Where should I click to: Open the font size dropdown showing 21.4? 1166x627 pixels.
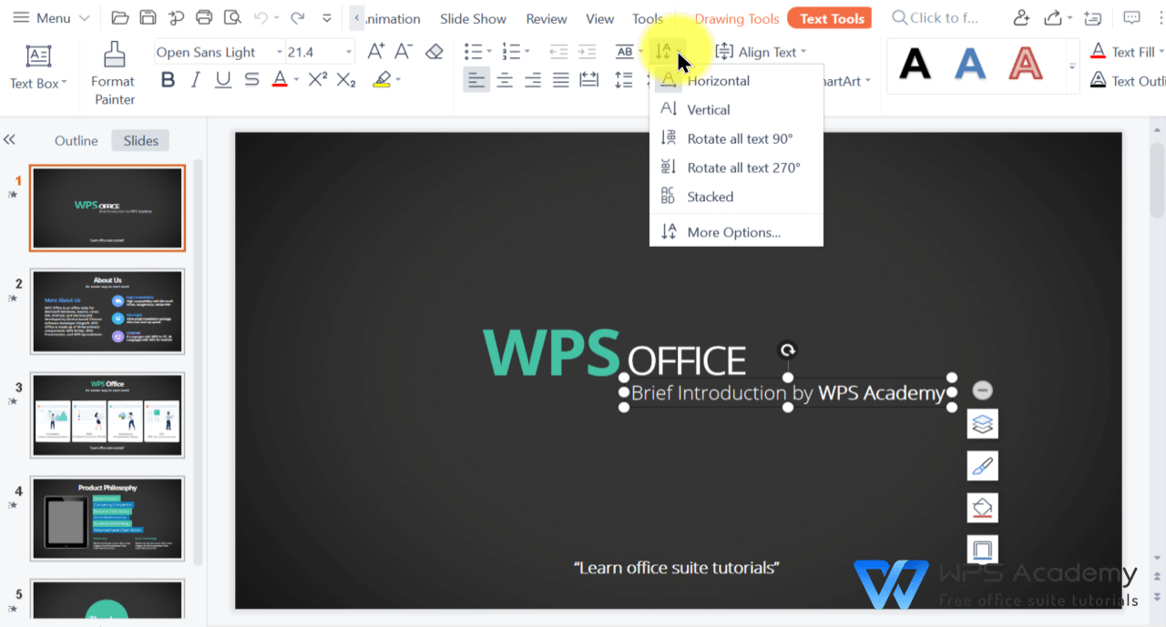pyautogui.click(x=347, y=52)
